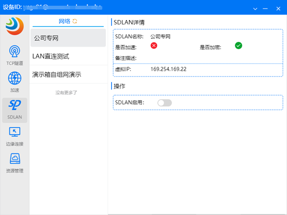Select the SDLAN sidebar icon
Viewport: 287px width, 215px height.
(x=15, y=110)
